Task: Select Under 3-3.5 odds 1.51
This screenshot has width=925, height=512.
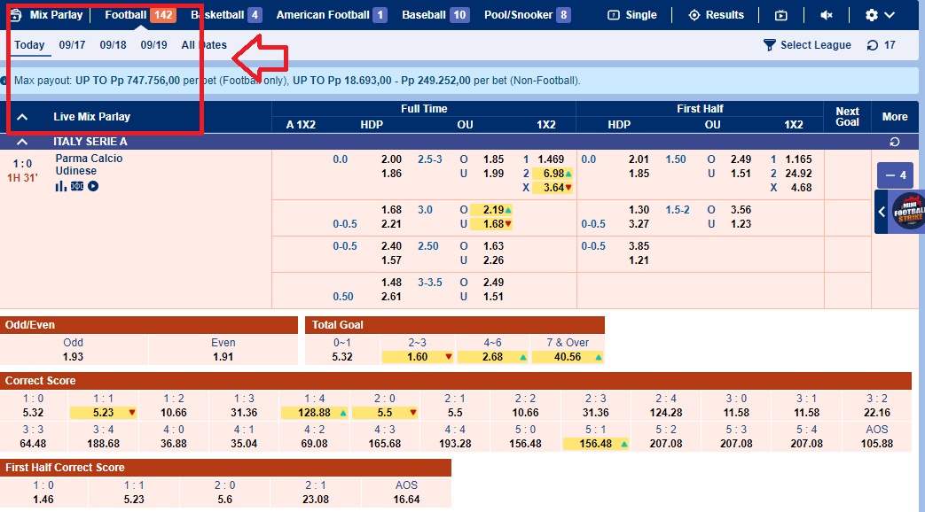Action: pos(493,297)
